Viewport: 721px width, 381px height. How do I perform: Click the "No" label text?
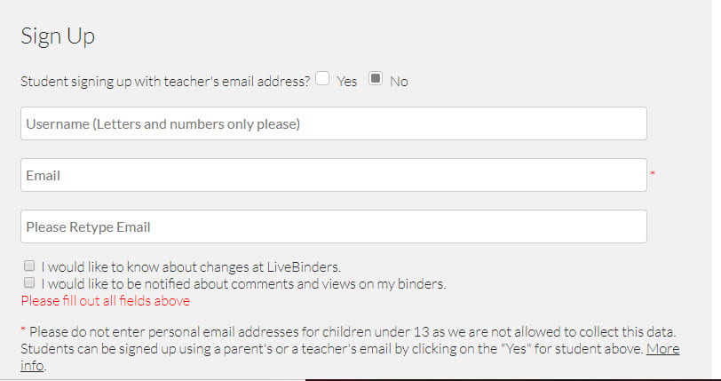pyautogui.click(x=399, y=81)
